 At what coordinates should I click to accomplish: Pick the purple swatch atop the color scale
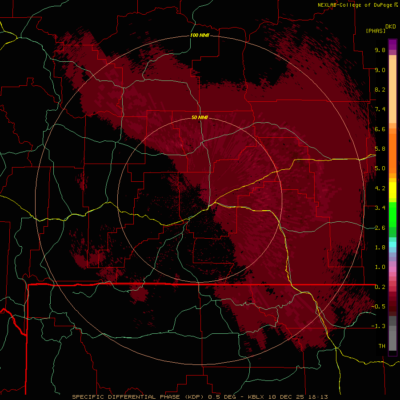(x=392, y=44)
